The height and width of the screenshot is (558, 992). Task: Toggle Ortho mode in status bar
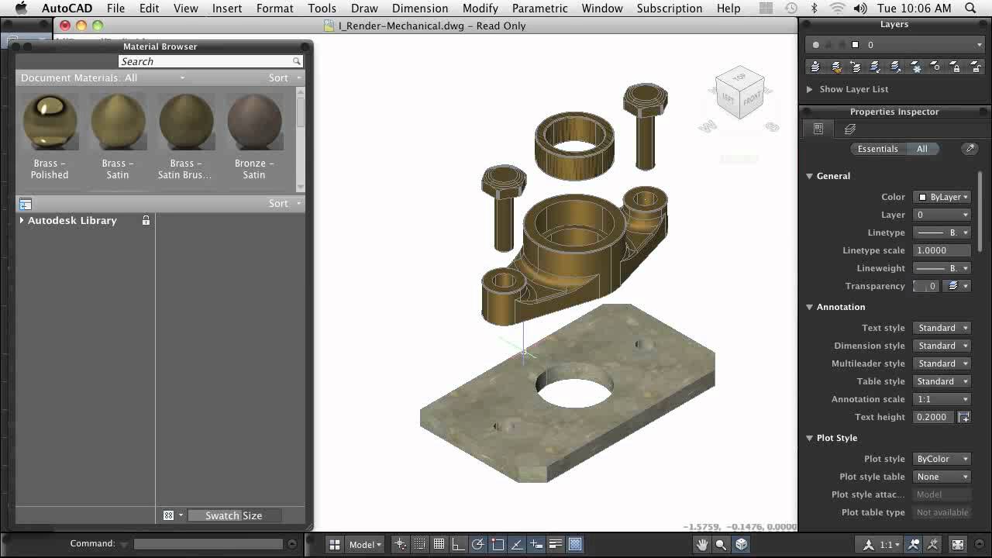[x=459, y=544]
